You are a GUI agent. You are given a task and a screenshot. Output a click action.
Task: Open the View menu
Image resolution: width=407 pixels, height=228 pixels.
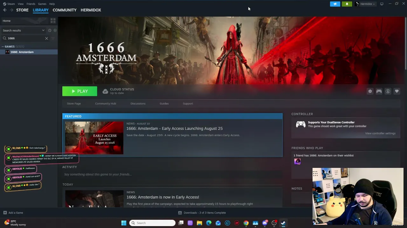pyautogui.click(x=21, y=4)
